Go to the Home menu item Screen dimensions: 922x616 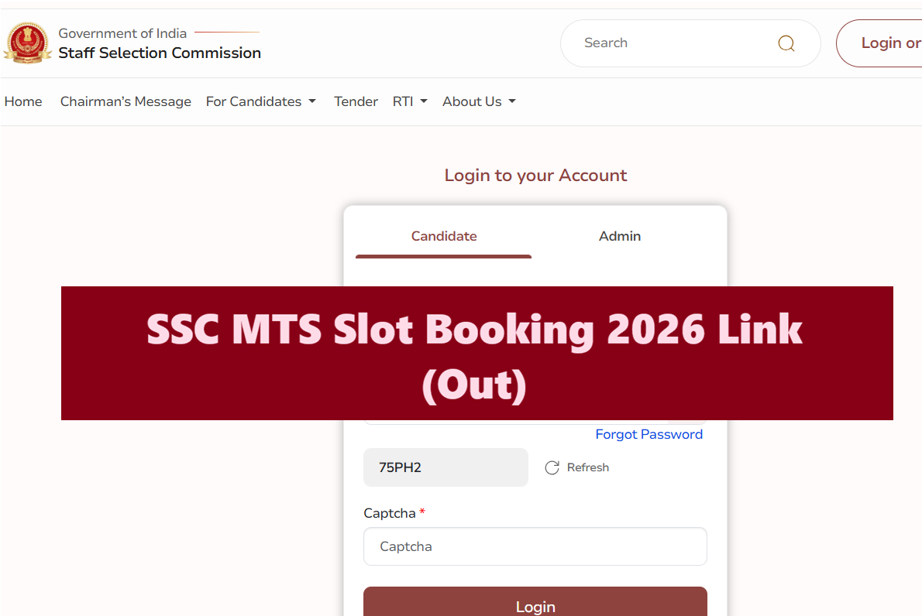point(23,101)
